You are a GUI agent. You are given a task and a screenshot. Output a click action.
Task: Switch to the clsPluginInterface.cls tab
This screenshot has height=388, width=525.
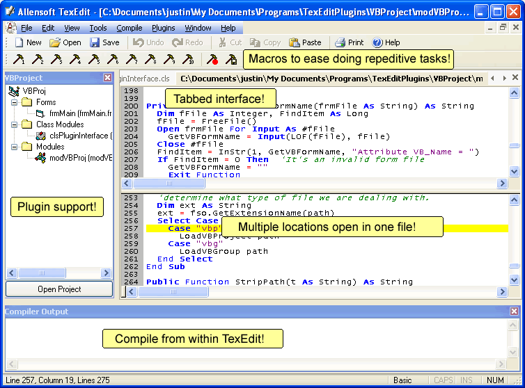(x=146, y=79)
